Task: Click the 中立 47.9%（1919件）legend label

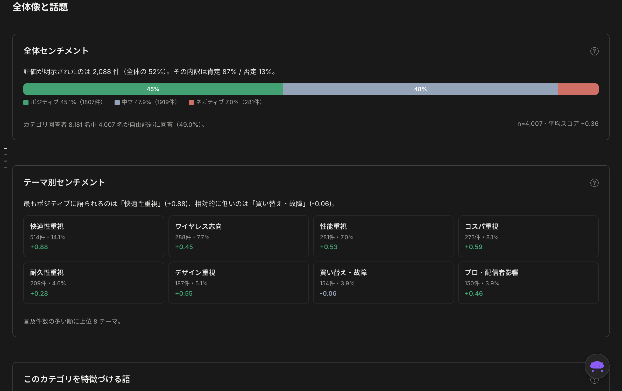Action: tap(150, 102)
